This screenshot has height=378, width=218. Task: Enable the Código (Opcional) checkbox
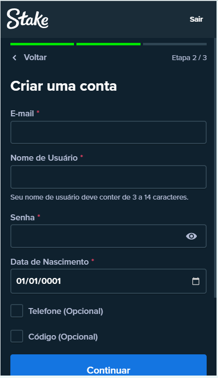[x=17, y=336]
